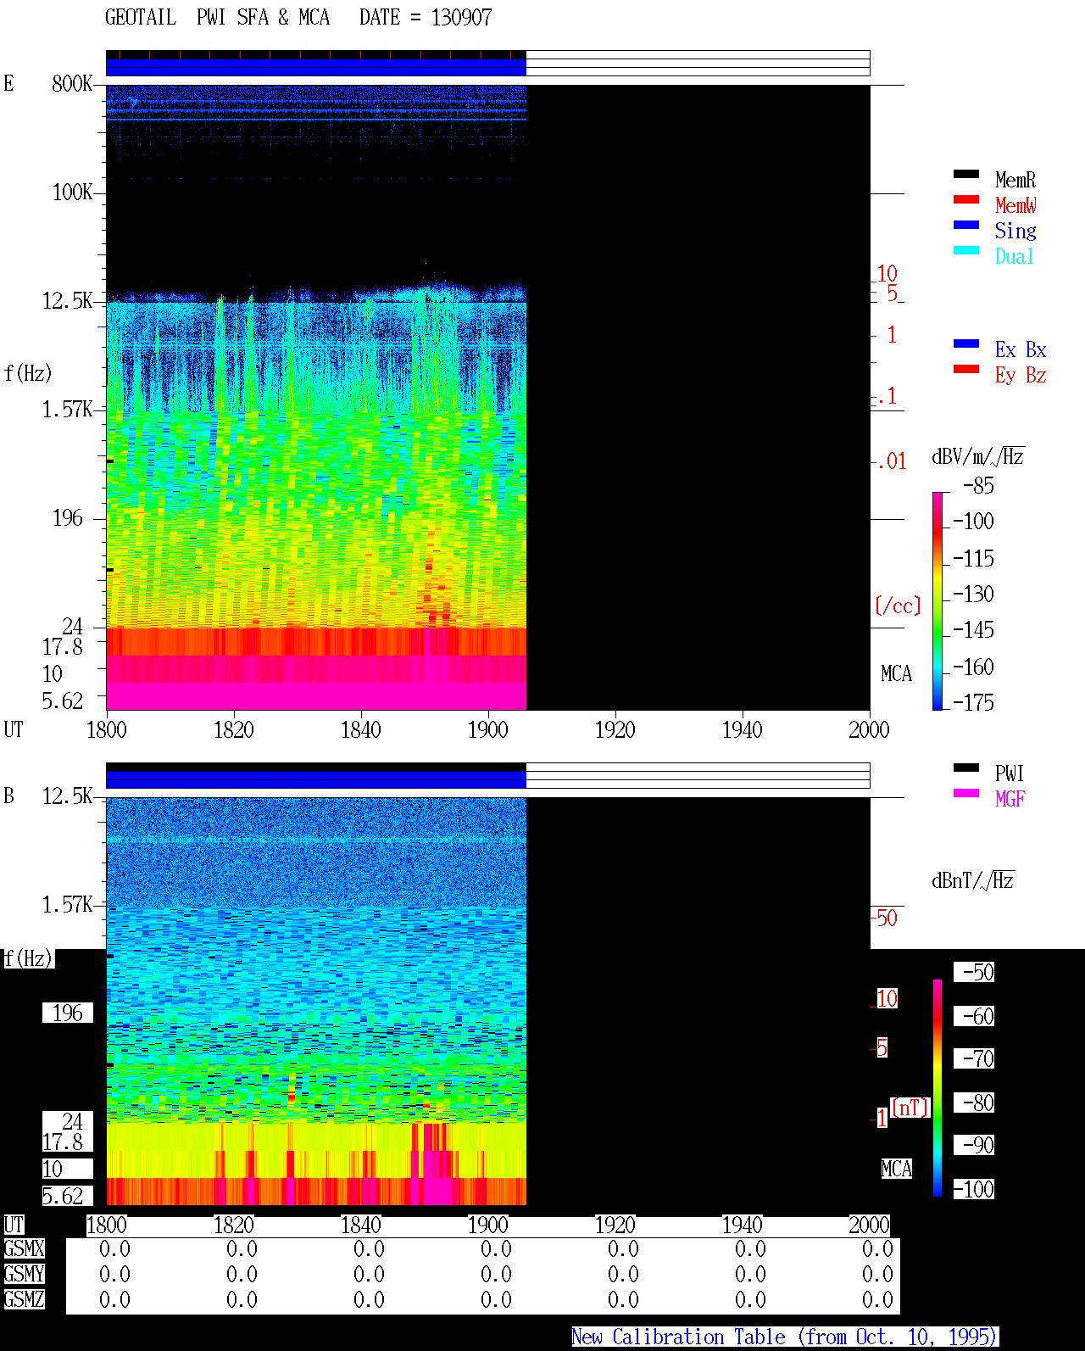Click the dBV/m electric field color scale bar

point(938,600)
